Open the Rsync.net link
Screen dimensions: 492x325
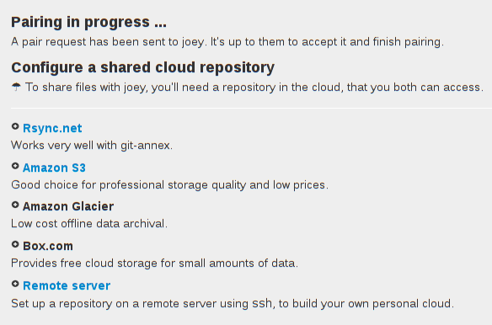click(x=52, y=128)
